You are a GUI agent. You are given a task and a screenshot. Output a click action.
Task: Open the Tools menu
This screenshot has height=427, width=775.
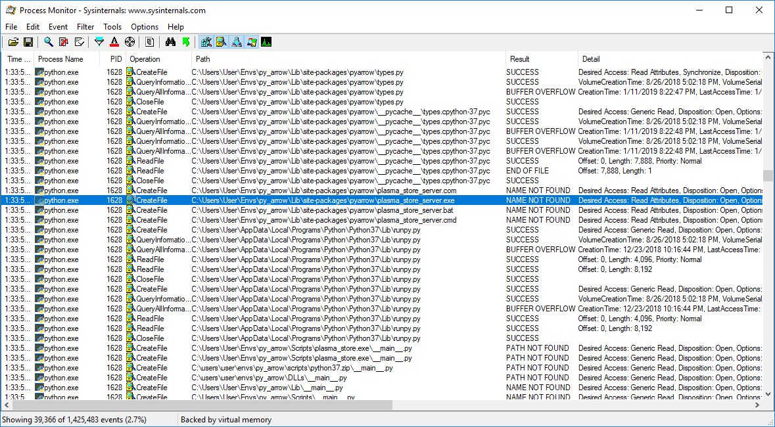[x=112, y=27]
